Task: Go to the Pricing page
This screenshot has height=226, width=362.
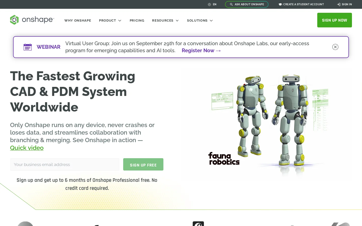Action: click(137, 21)
